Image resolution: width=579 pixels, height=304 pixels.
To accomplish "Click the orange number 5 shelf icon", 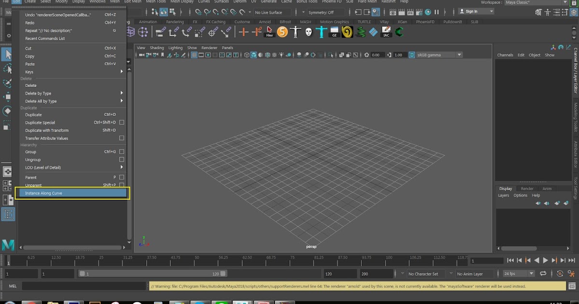I will pos(282,32).
